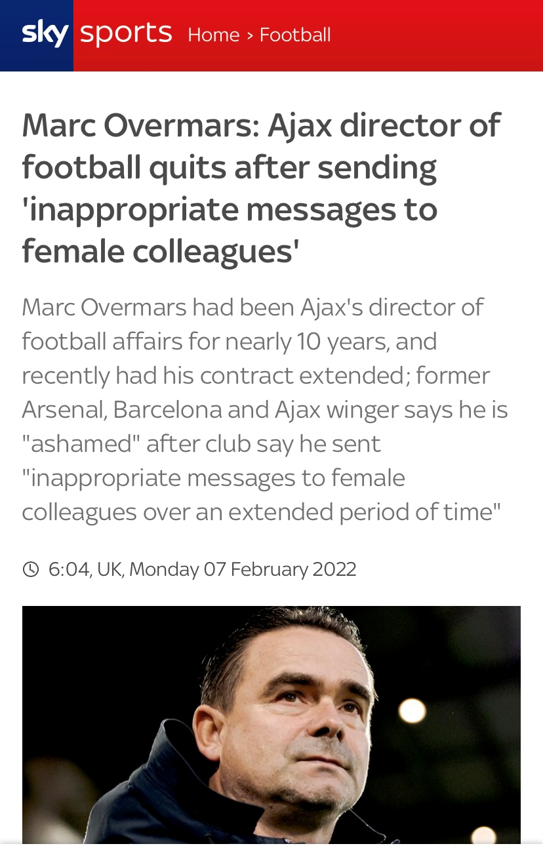Click the quoted word "ashamed" in summary
543x846 pixels.
81,443
